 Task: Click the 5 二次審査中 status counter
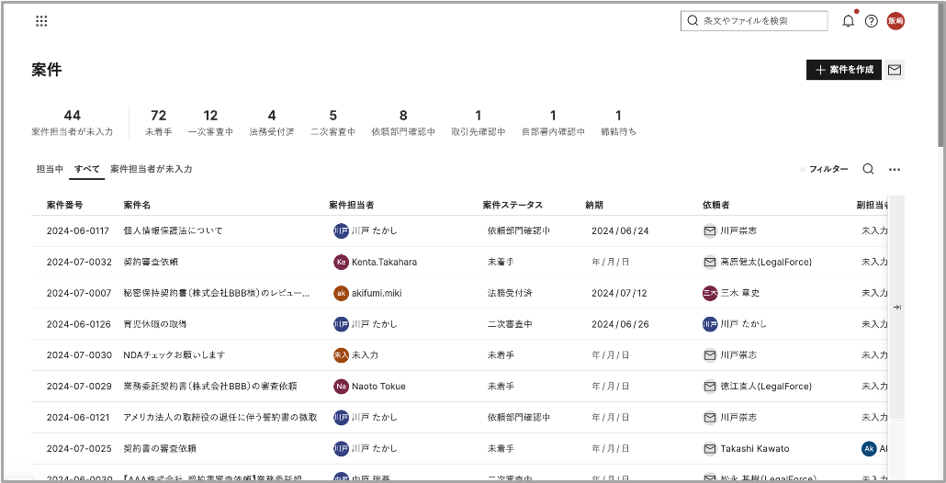pos(333,122)
